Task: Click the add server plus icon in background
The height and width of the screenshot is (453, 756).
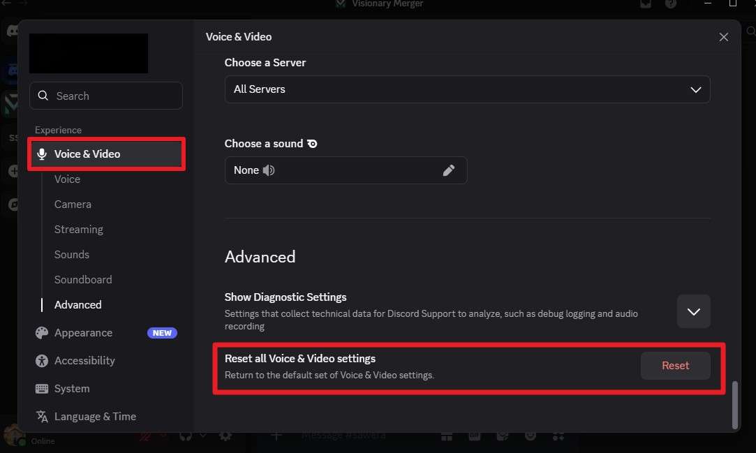Action: point(13,170)
